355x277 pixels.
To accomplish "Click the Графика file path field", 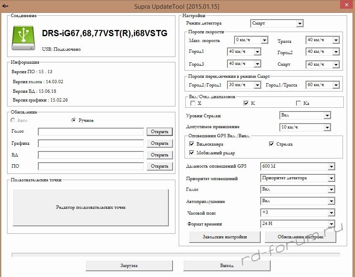I will pos(91,143).
